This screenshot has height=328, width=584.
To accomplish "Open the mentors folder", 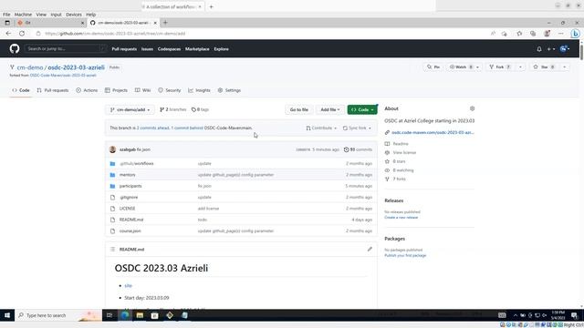I will click(128, 175).
